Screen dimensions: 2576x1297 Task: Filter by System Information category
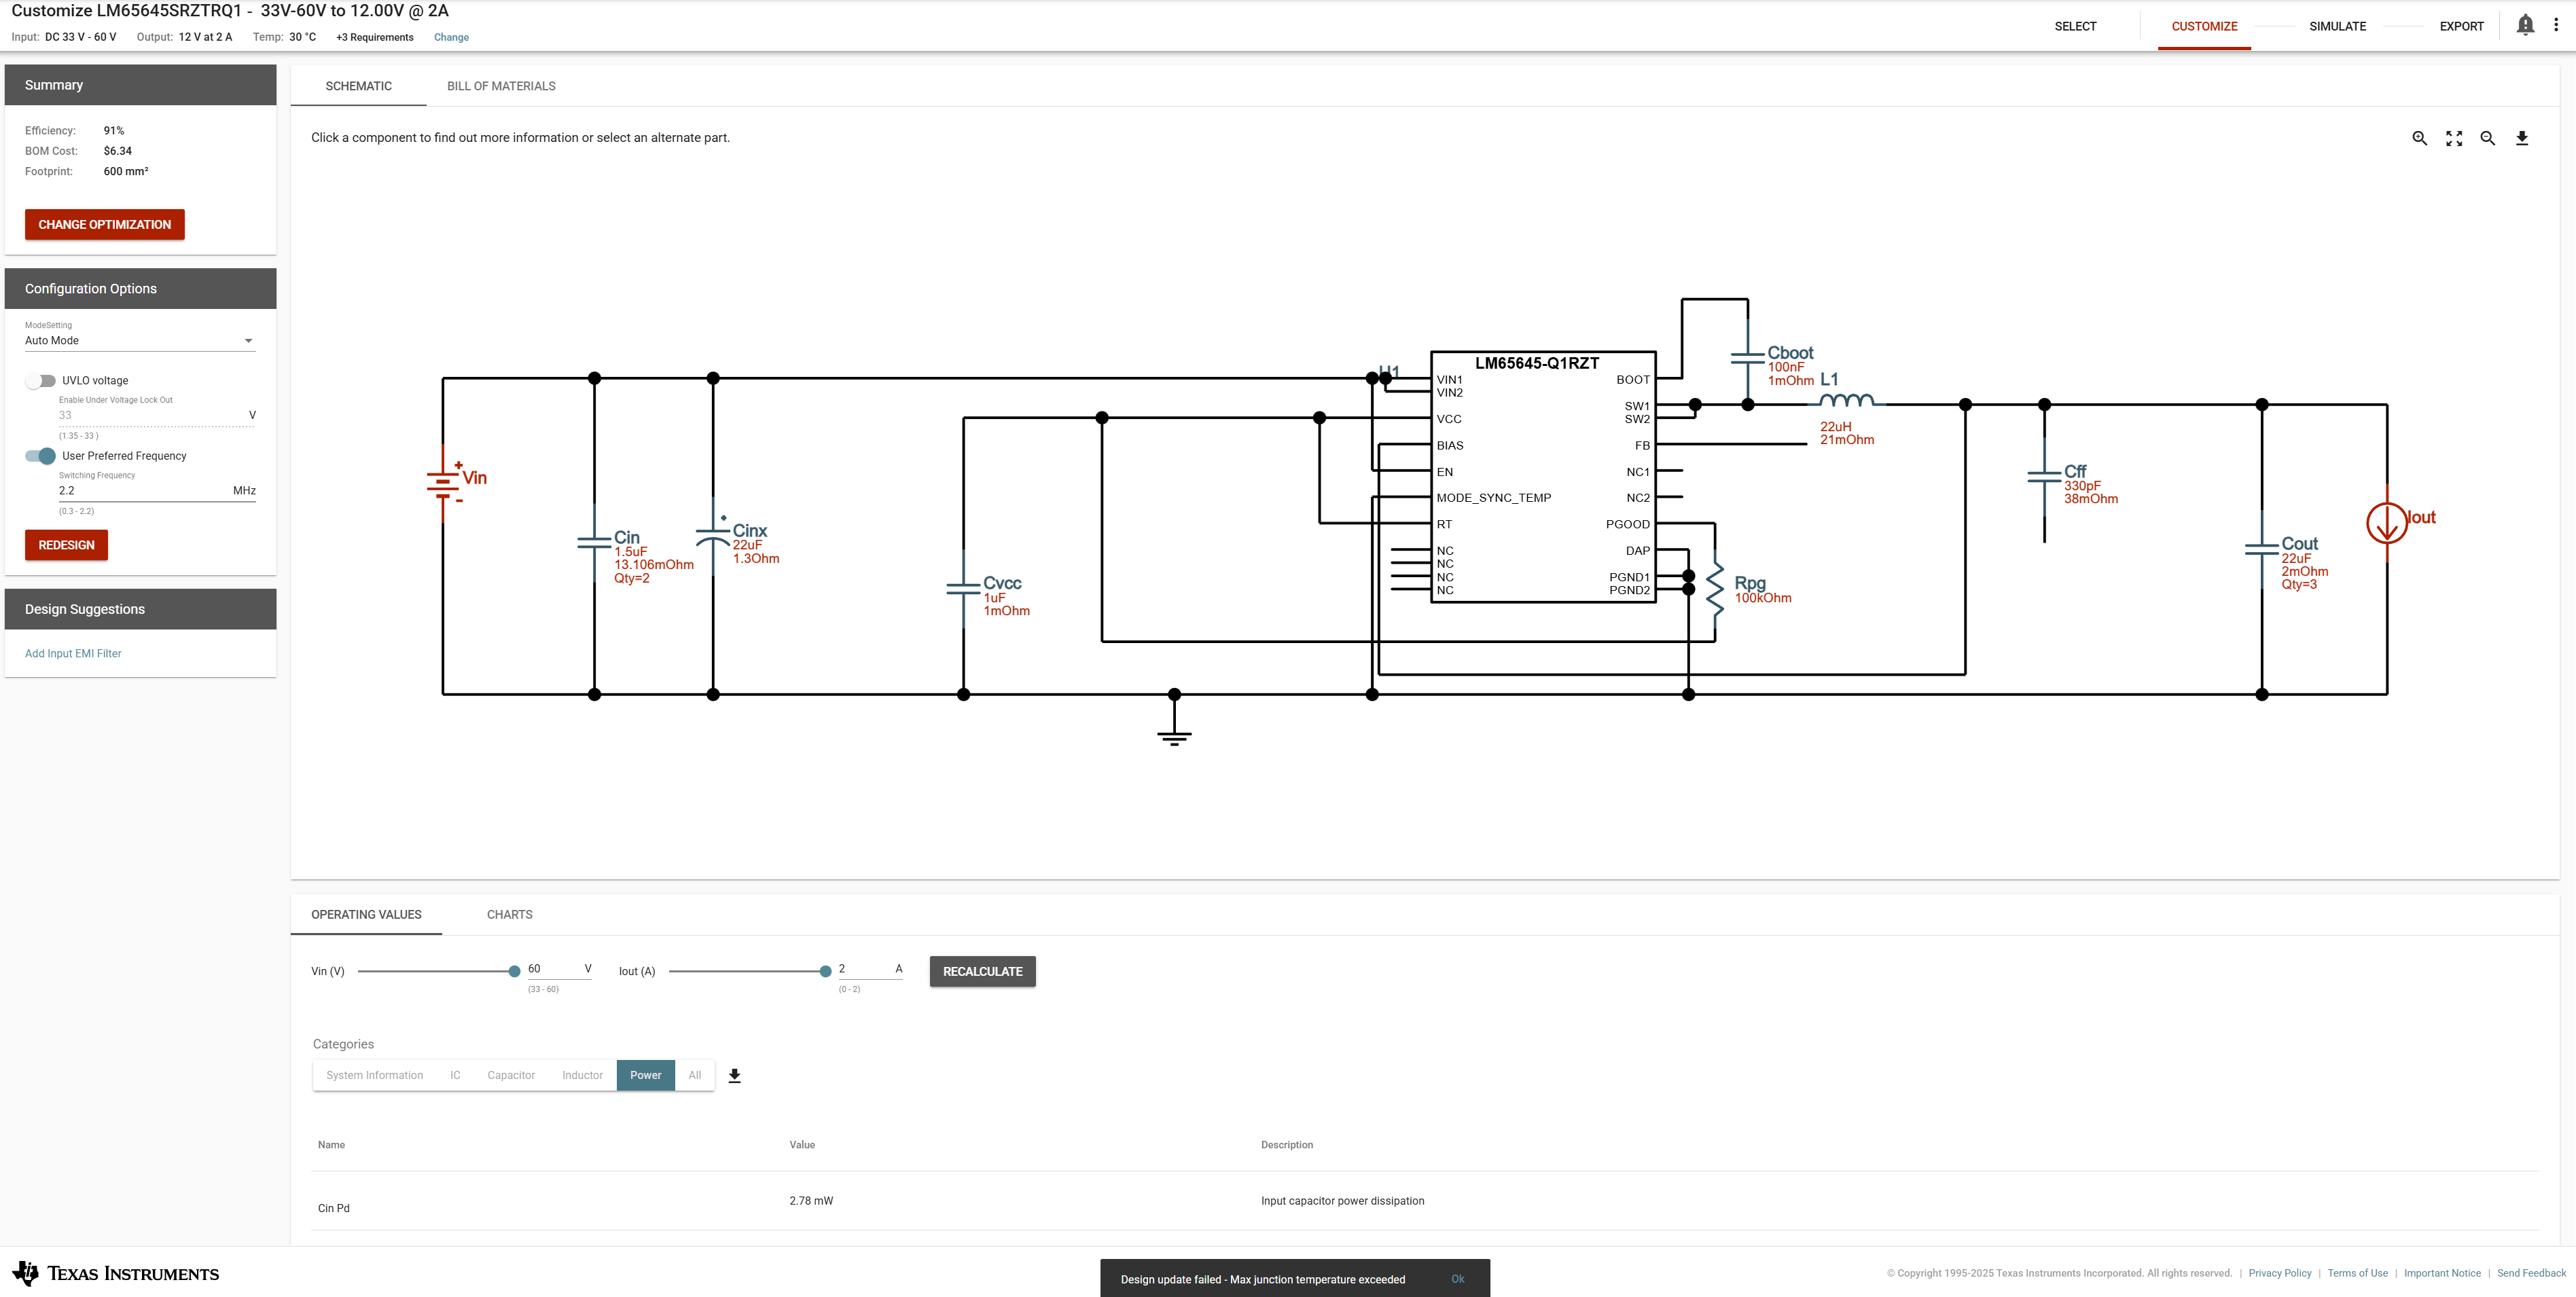(x=375, y=1075)
